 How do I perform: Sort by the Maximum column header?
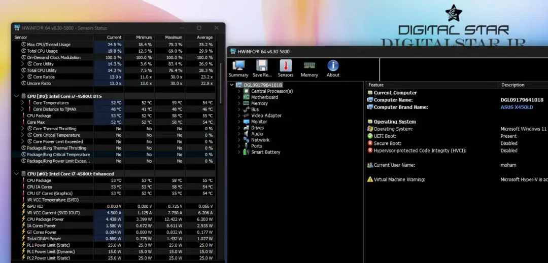point(173,37)
